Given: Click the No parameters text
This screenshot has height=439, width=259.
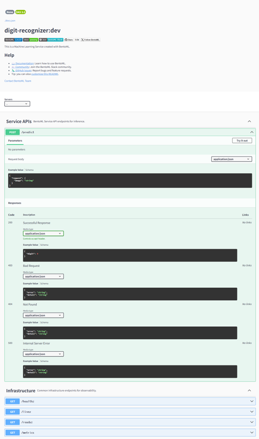Looking at the screenshot, I should click(16, 149).
